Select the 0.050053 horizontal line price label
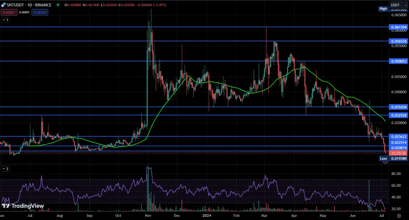The image size is (409, 220). tap(398, 61)
